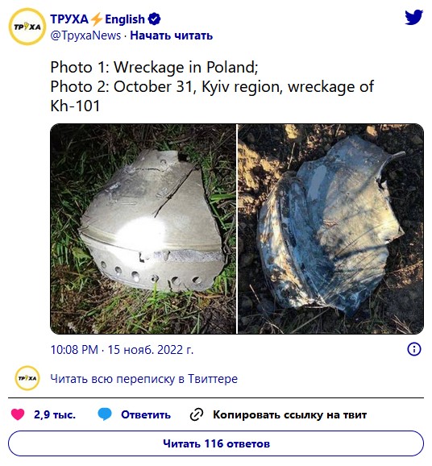This screenshot has width=432, height=466.
Task: Click the 2,9 тыс. likes count
Action: click(55, 414)
